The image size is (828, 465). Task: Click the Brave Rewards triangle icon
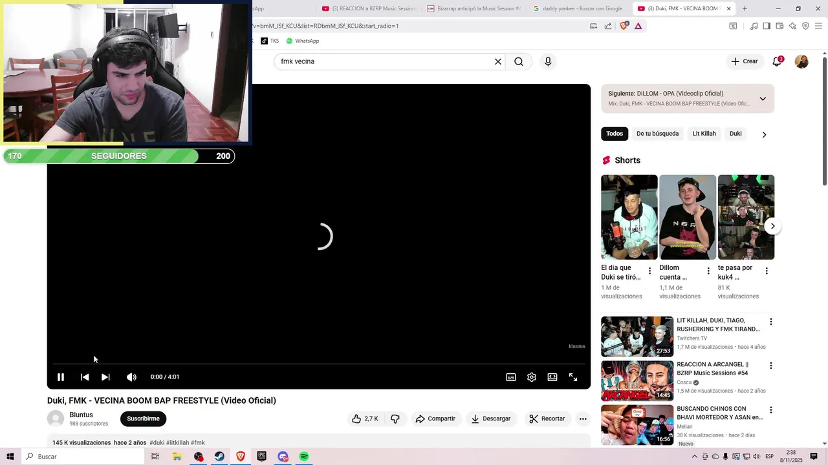click(x=638, y=26)
